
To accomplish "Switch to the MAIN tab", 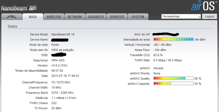I will 33,17.
